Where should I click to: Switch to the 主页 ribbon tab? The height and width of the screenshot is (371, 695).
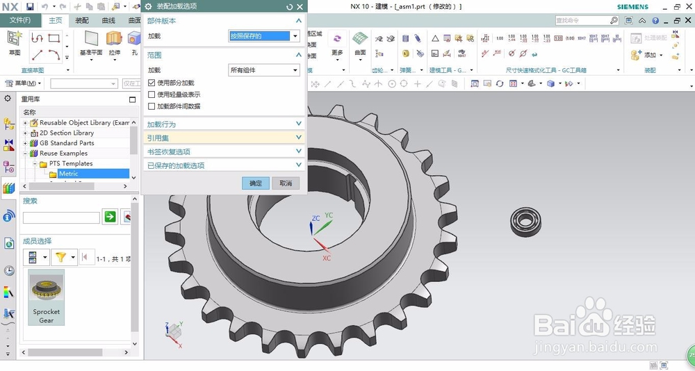click(x=56, y=20)
